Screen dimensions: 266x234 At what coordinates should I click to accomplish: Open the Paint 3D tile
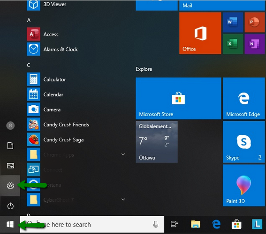244,185
